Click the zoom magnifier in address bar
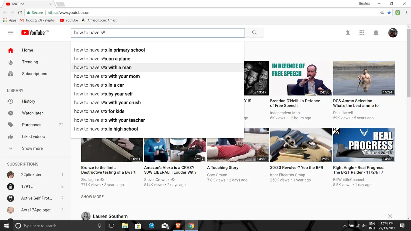The width and height of the screenshot is (411, 231). (x=382, y=13)
